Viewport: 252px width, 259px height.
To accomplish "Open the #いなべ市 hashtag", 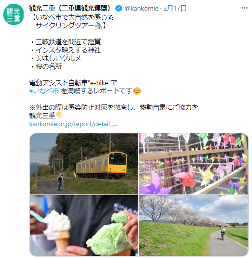I will coord(44,91).
